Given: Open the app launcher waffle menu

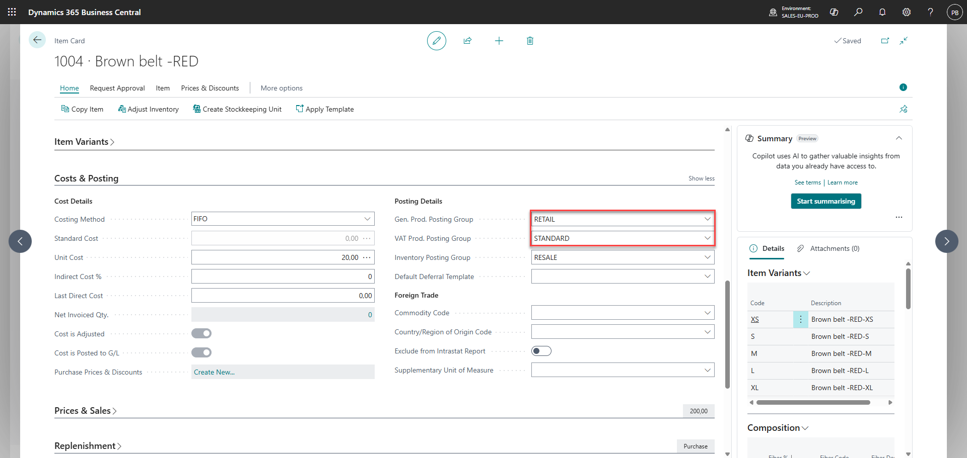Looking at the screenshot, I should 12,12.
